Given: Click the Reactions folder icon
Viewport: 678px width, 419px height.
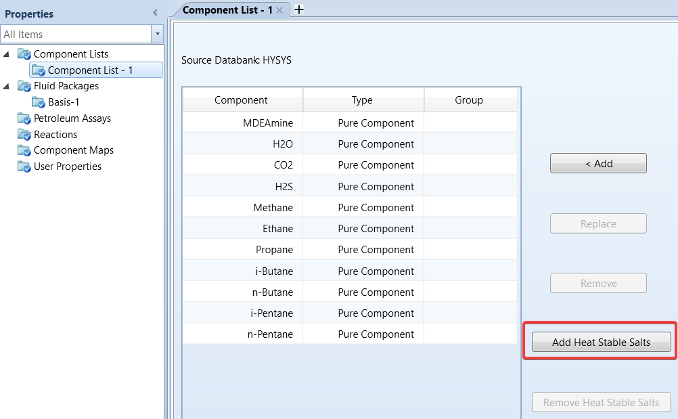Looking at the screenshot, I should click(x=24, y=135).
